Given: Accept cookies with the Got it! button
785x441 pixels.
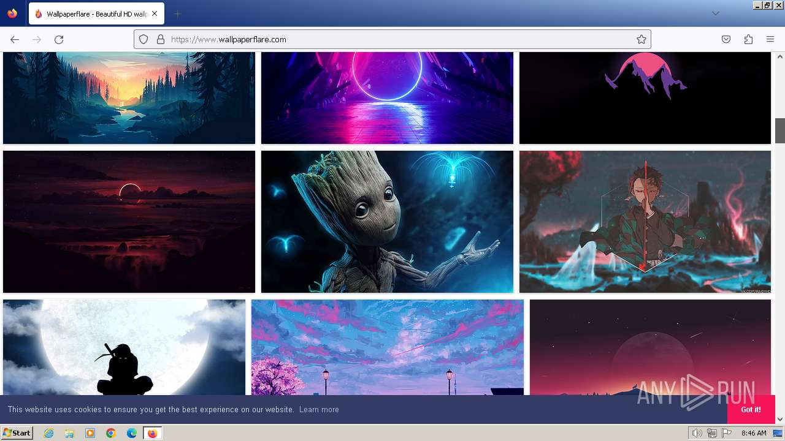Looking at the screenshot, I should point(751,409).
